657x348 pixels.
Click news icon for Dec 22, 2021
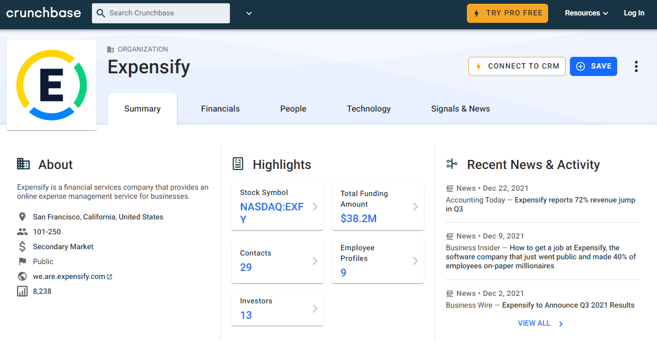tap(450, 188)
